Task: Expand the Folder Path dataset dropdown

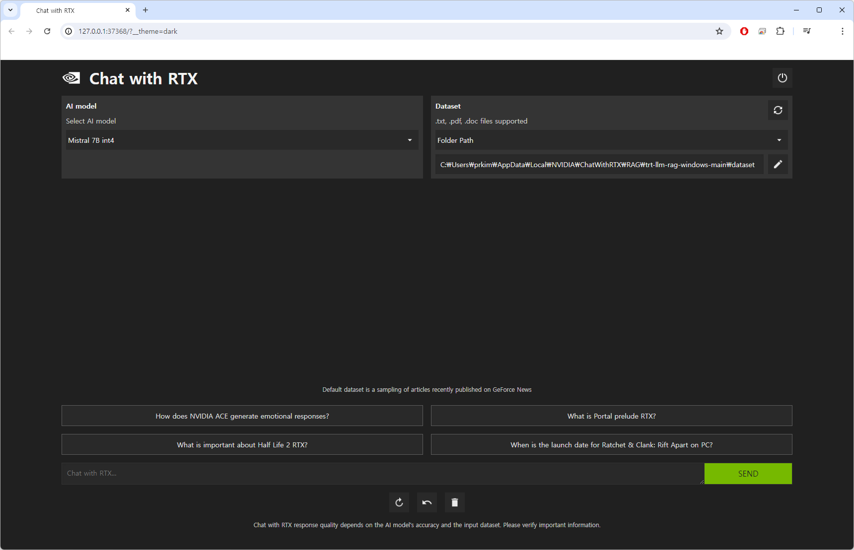Action: (x=611, y=140)
